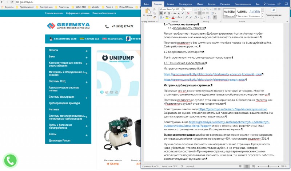
Task: Apply subscript x₂ formatting
Action: click(179, 13)
